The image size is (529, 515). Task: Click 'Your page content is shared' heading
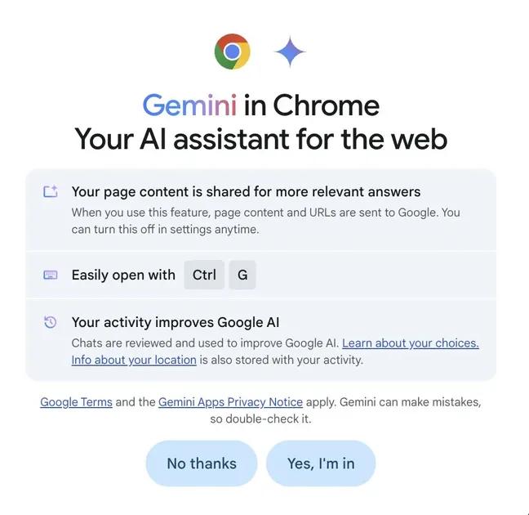point(246,192)
